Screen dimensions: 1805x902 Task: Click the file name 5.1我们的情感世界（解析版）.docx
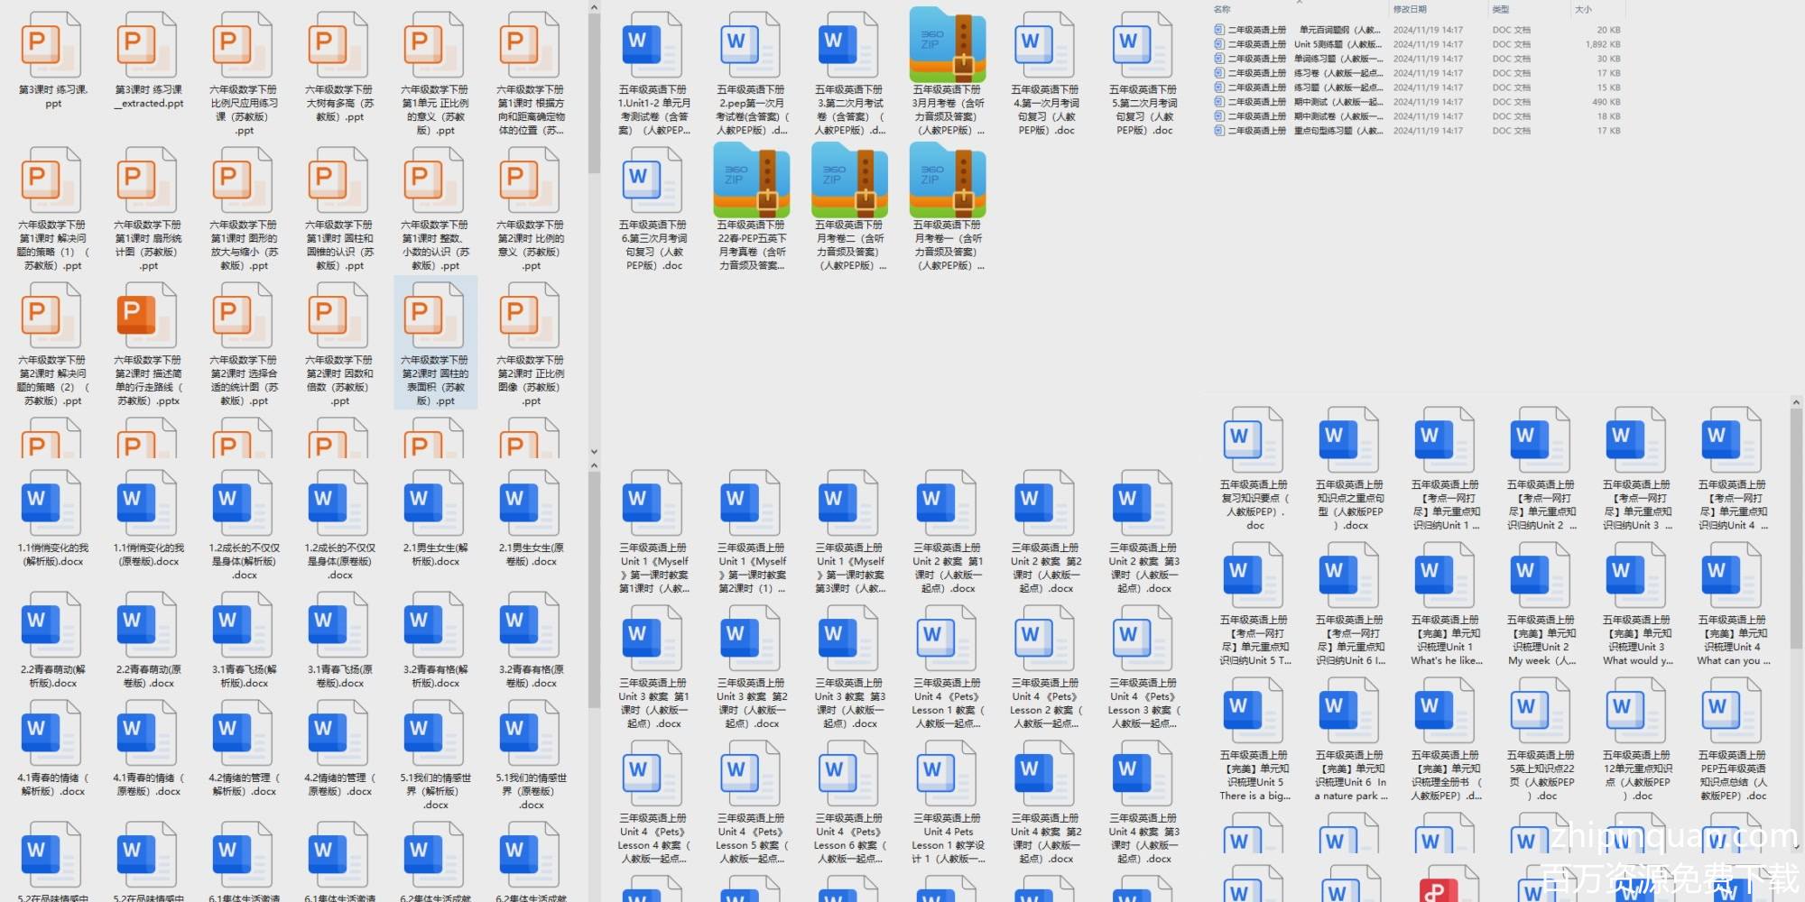436,791
